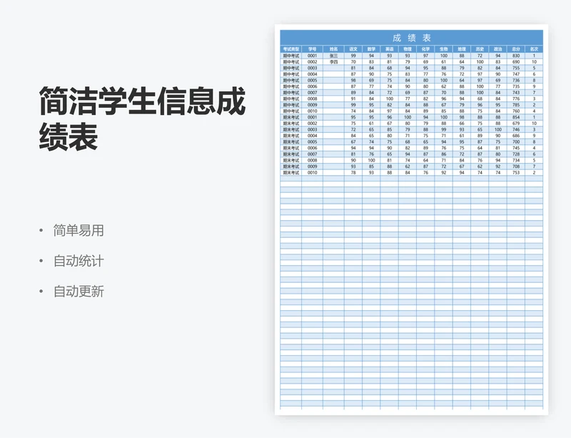Select the total score cell 785
This screenshot has width=571, height=438.
pos(516,105)
